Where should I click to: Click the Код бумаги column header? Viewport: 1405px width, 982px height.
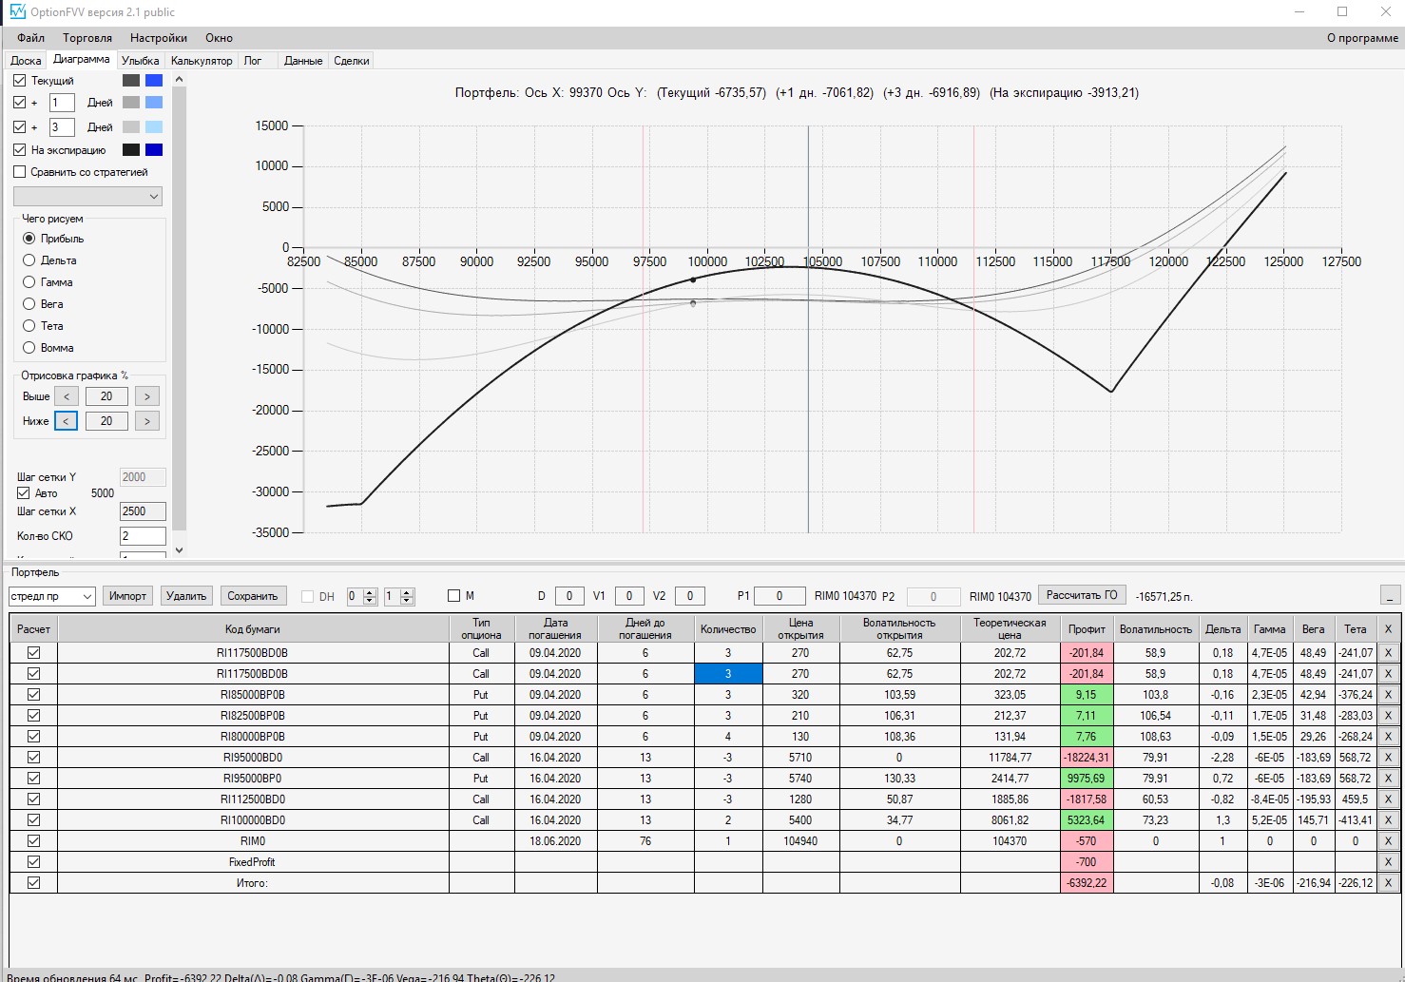pos(253,629)
